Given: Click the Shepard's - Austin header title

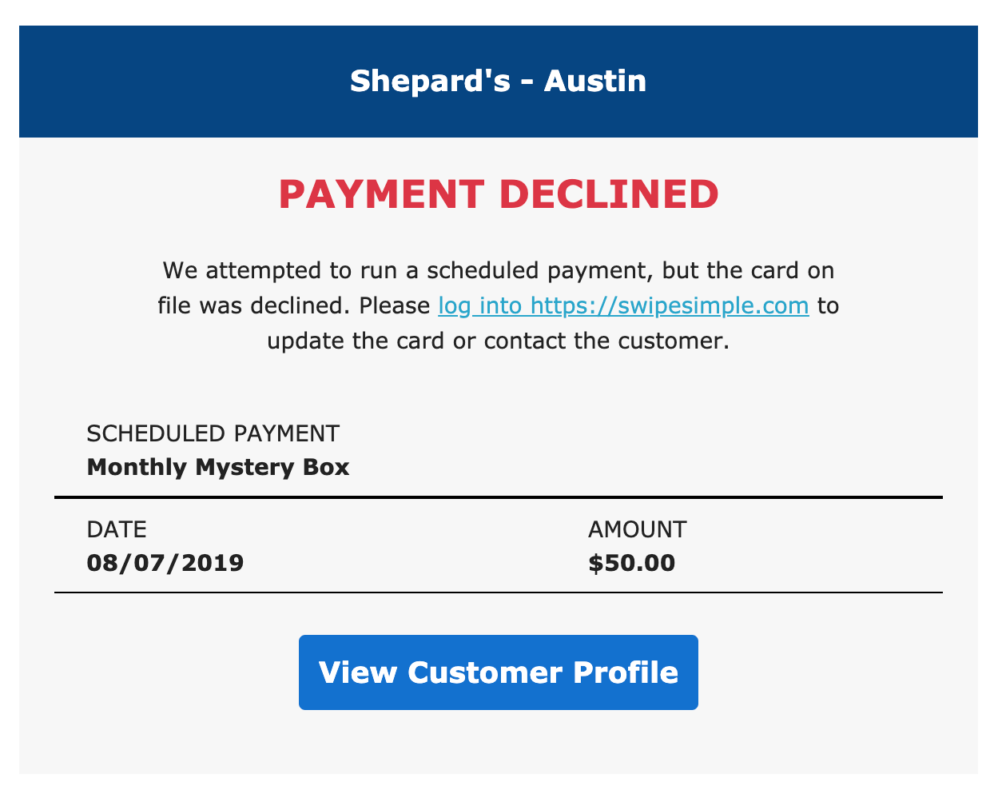Looking at the screenshot, I should pyautogui.click(x=498, y=81).
